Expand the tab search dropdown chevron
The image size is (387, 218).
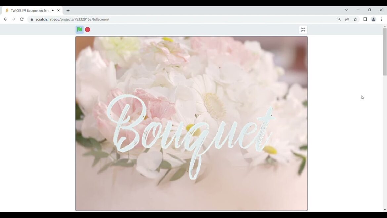346,10
